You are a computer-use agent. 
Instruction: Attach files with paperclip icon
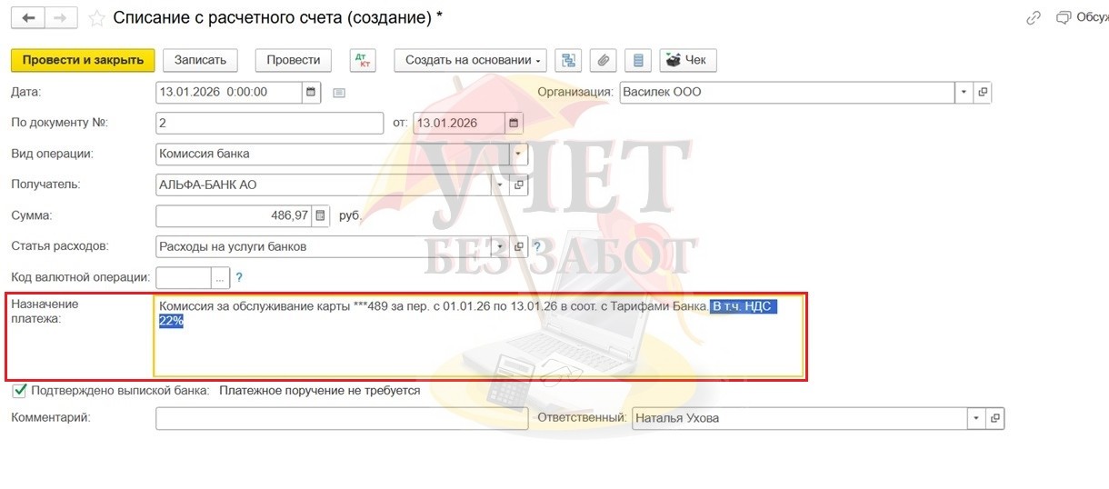603,60
